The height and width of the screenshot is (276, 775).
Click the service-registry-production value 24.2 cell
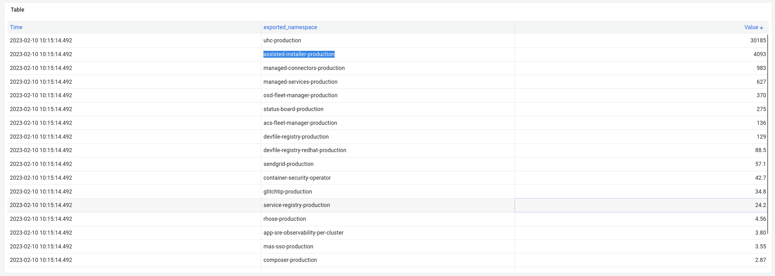760,205
